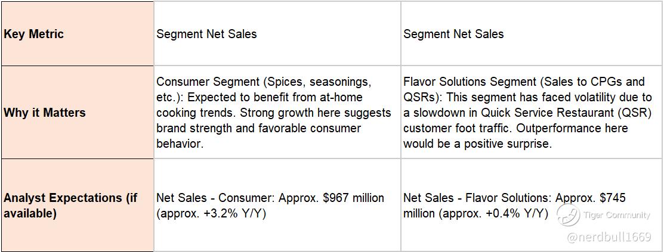Click the second Segment Net Sales cell
This screenshot has width=664, height=252.
click(x=532, y=34)
